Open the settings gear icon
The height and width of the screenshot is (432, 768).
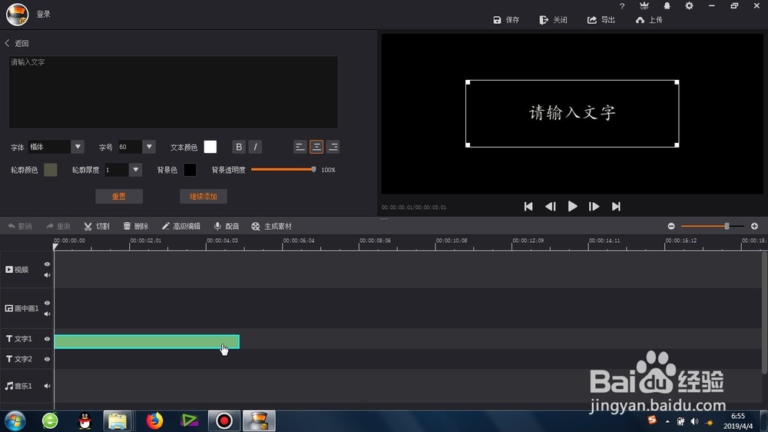pos(689,6)
